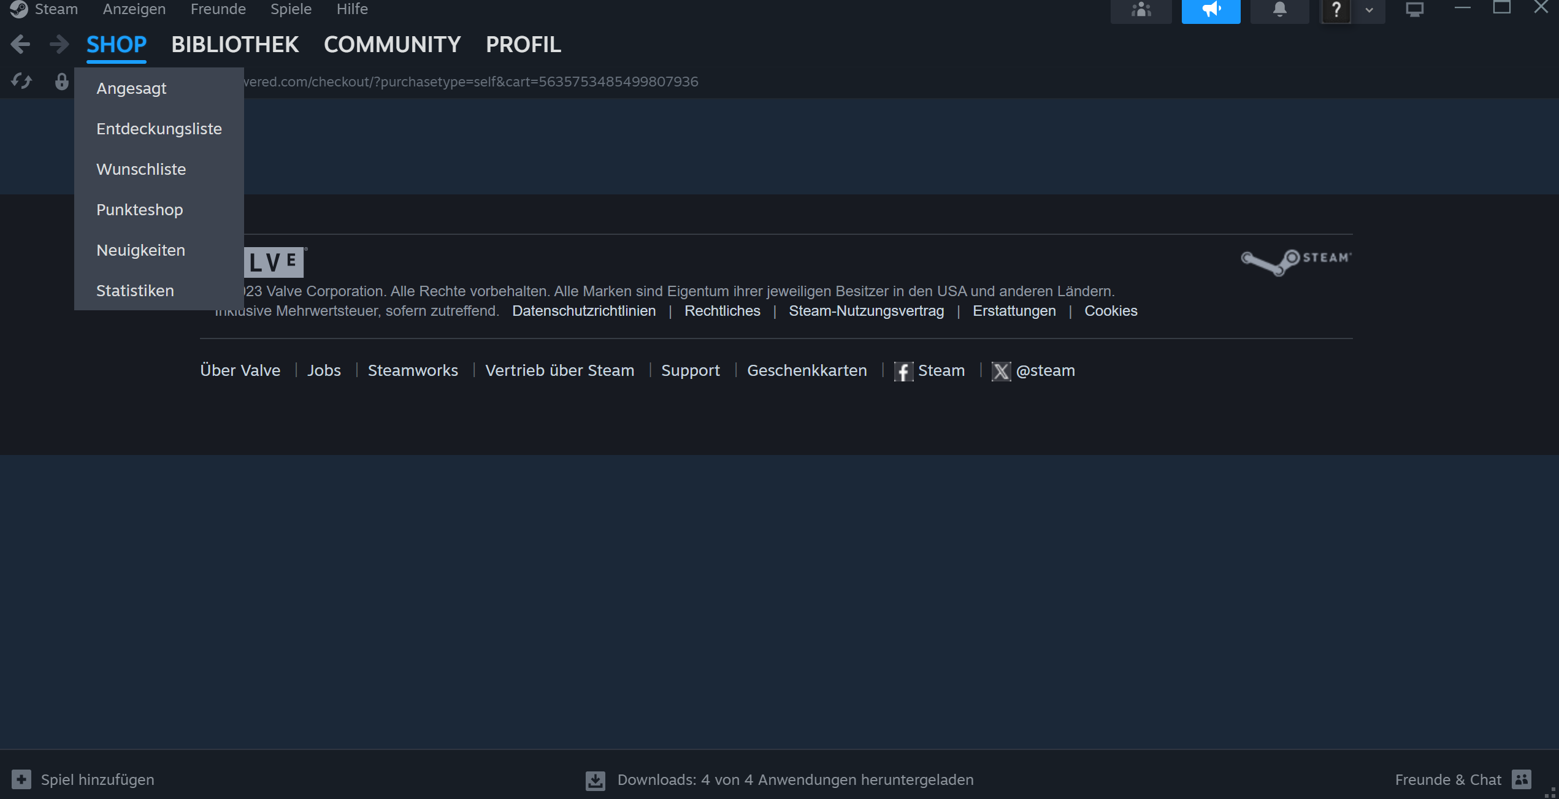Viewport: 1559px width, 799px height.
Task: Select Wunschliste from the Shop menu
Action: coord(141,169)
